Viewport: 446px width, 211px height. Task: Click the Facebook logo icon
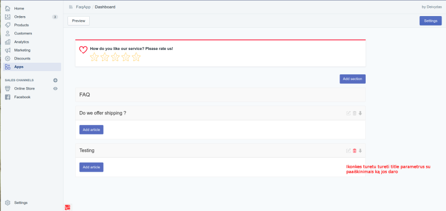click(x=8, y=97)
